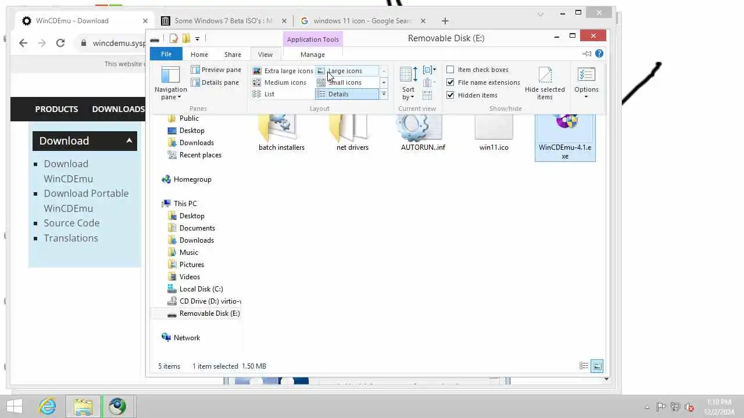Select Extra large icons layout
Viewport: 744px width, 418px height.
[283, 71]
